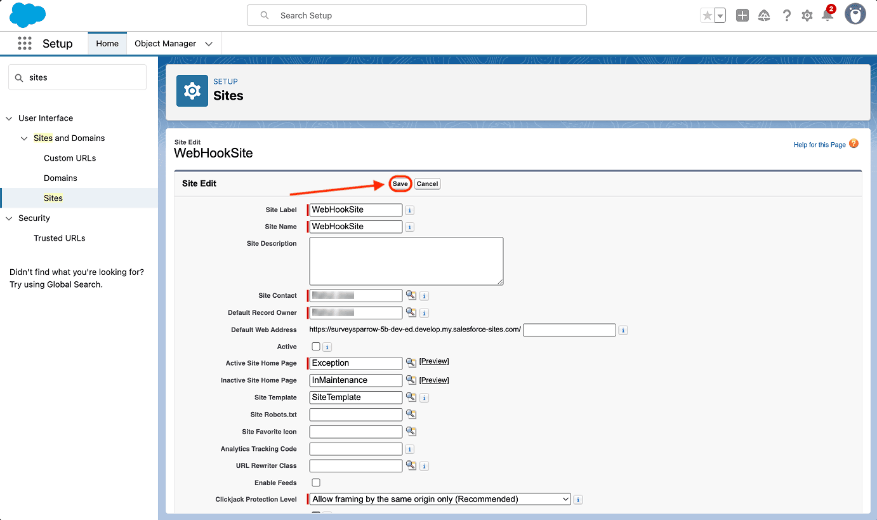The width and height of the screenshot is (877, 520).
Task: Click the Help question mark icon
Action: (786, 15)
